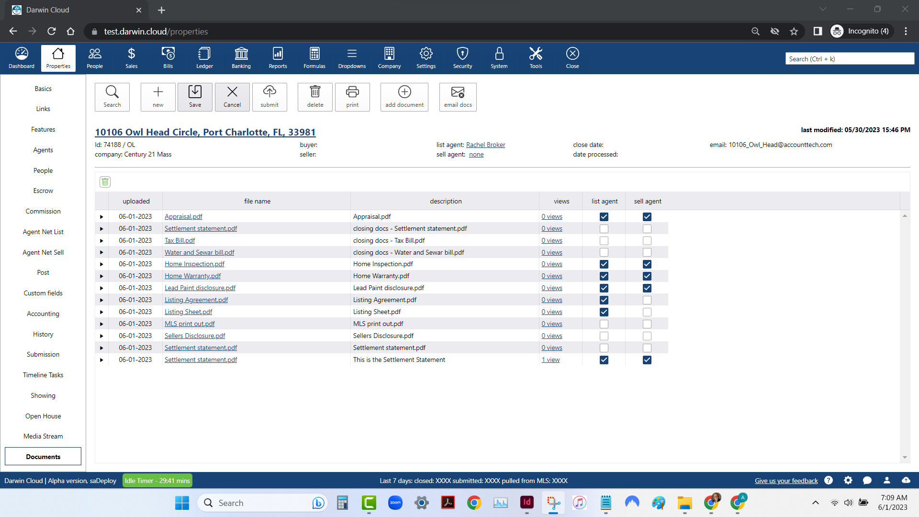This screenshot has width=919, height=517.
Task: Click the email docs icon
Action: tap(458, 96)
